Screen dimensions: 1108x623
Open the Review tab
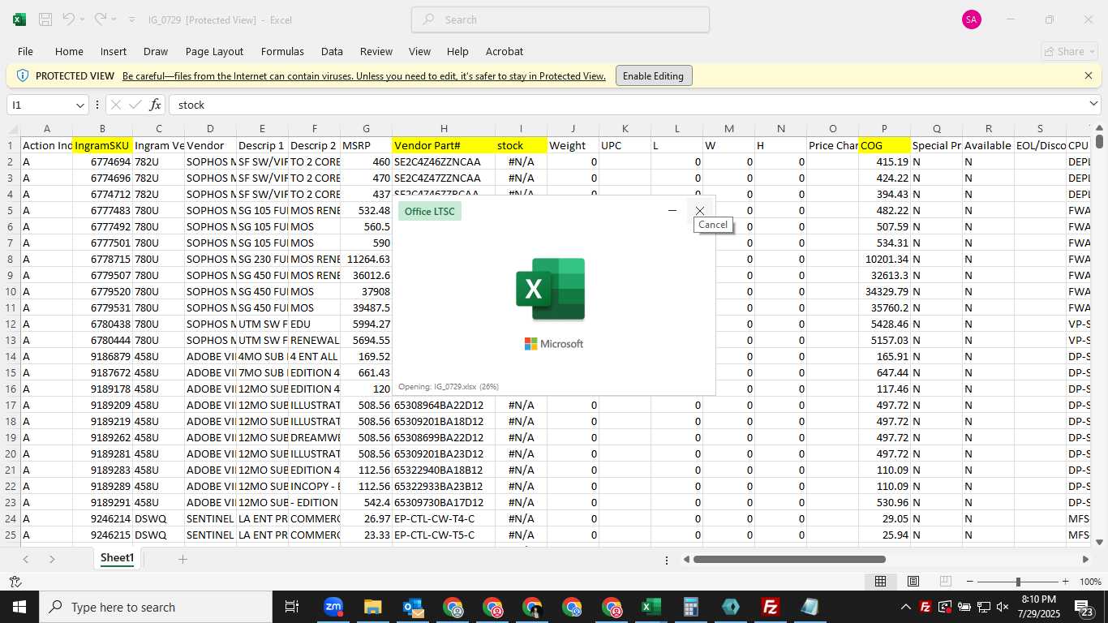click(x=376, y=51)
